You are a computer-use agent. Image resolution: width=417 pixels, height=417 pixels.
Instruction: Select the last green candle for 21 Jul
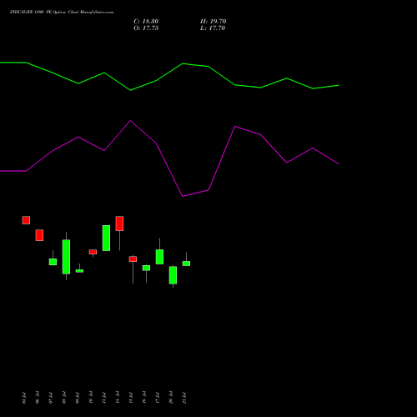(186, 264)
